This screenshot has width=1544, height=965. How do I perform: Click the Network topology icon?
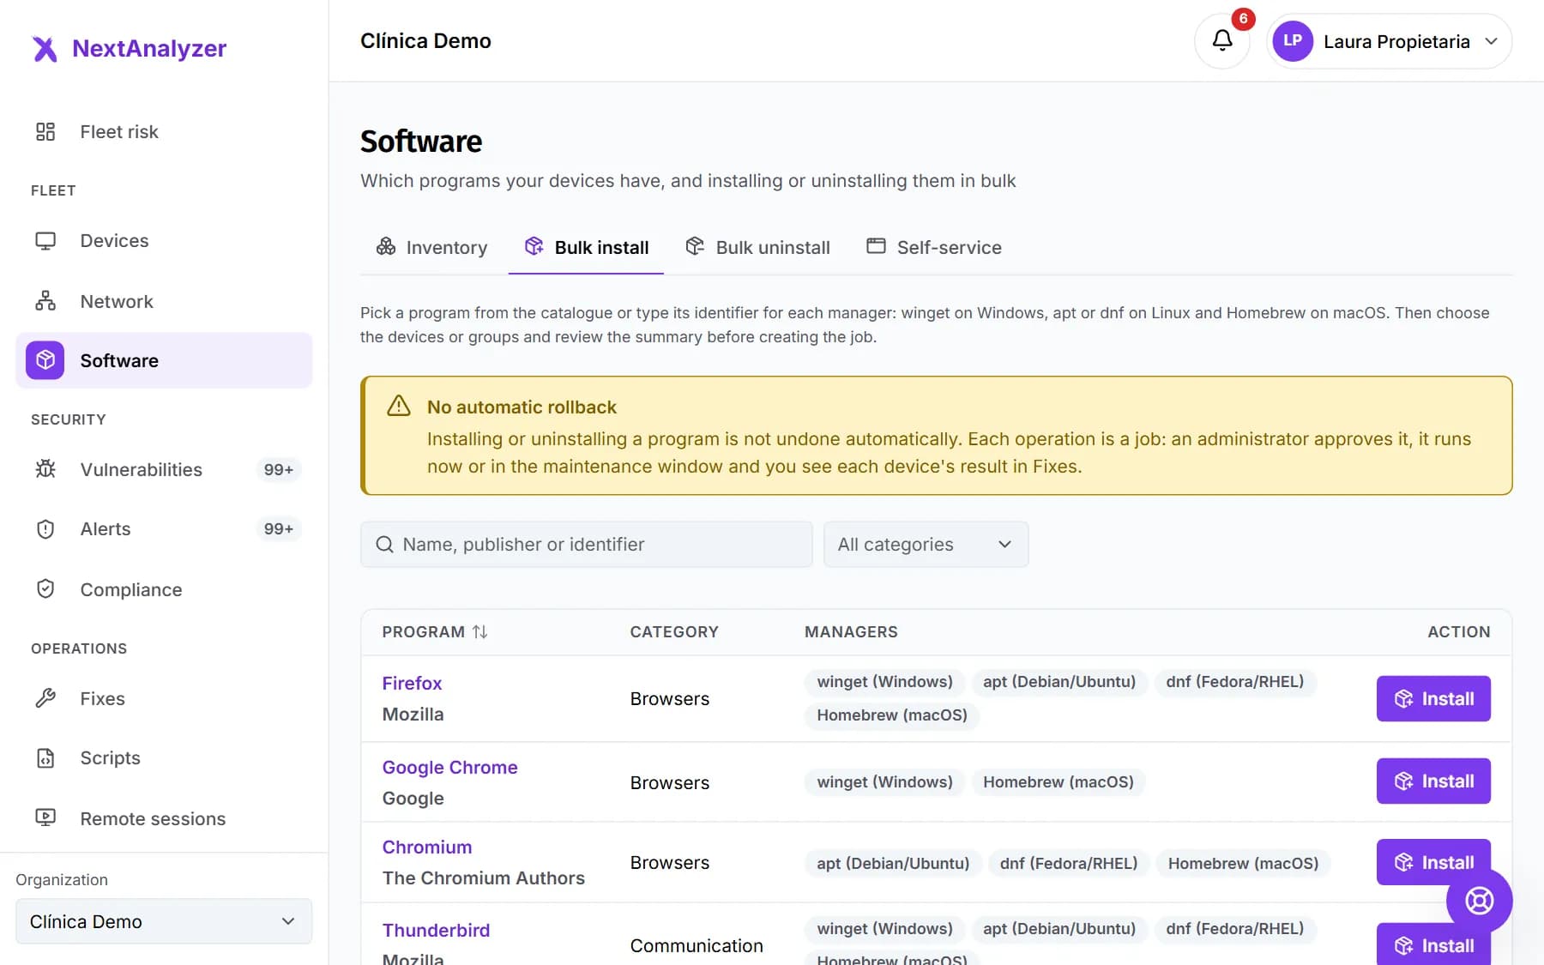coord(45,301)
